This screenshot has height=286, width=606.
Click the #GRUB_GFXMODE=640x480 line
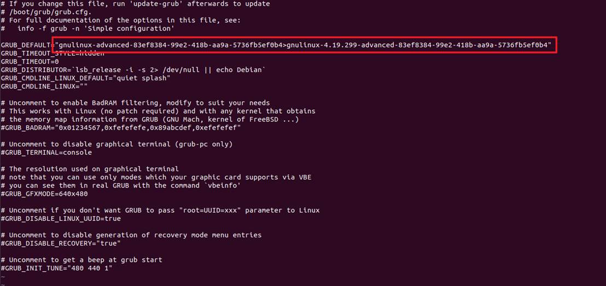pos(44,194)
